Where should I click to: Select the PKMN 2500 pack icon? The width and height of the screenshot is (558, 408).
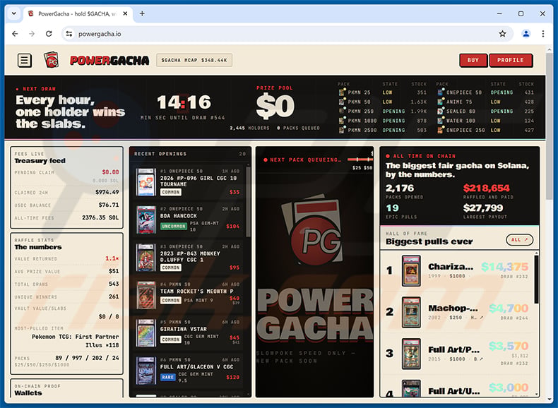coord(342,130)
